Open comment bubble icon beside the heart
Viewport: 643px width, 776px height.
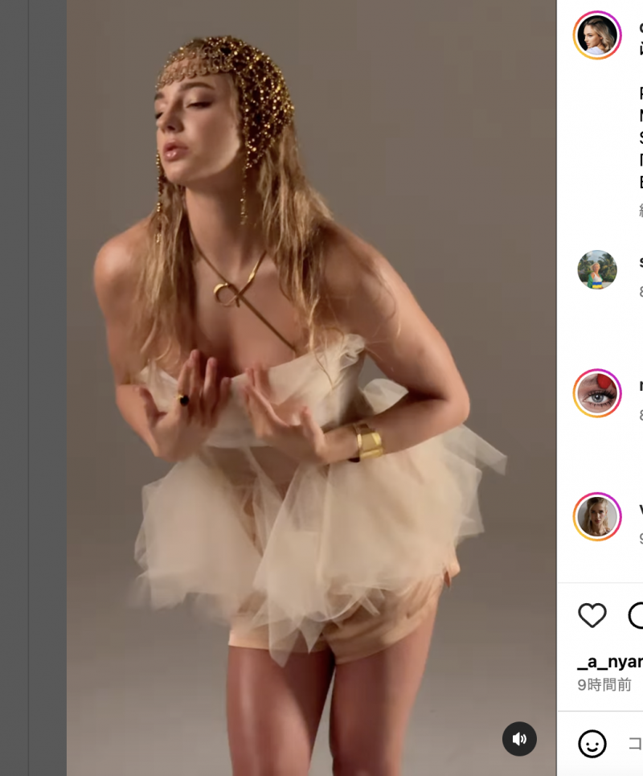pos(637,615)
